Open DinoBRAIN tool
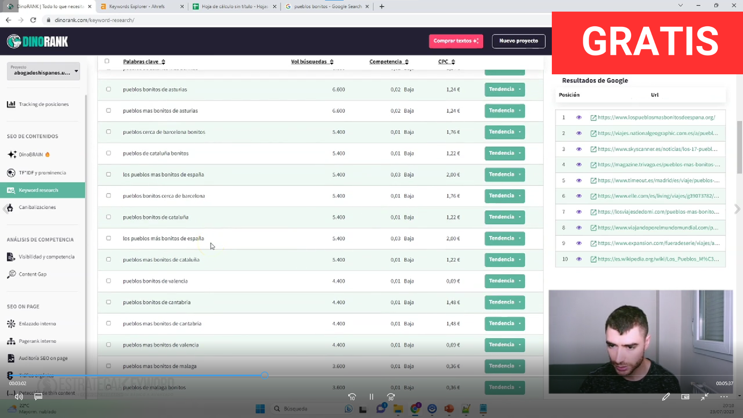743x418 pixels. pos(28,154)
